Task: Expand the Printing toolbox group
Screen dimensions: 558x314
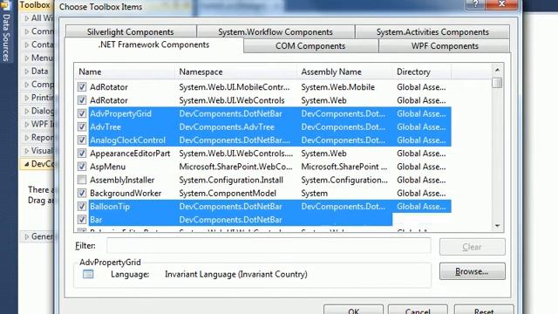Action: [27, 98]
